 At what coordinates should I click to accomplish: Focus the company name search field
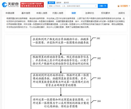[72, 6]
